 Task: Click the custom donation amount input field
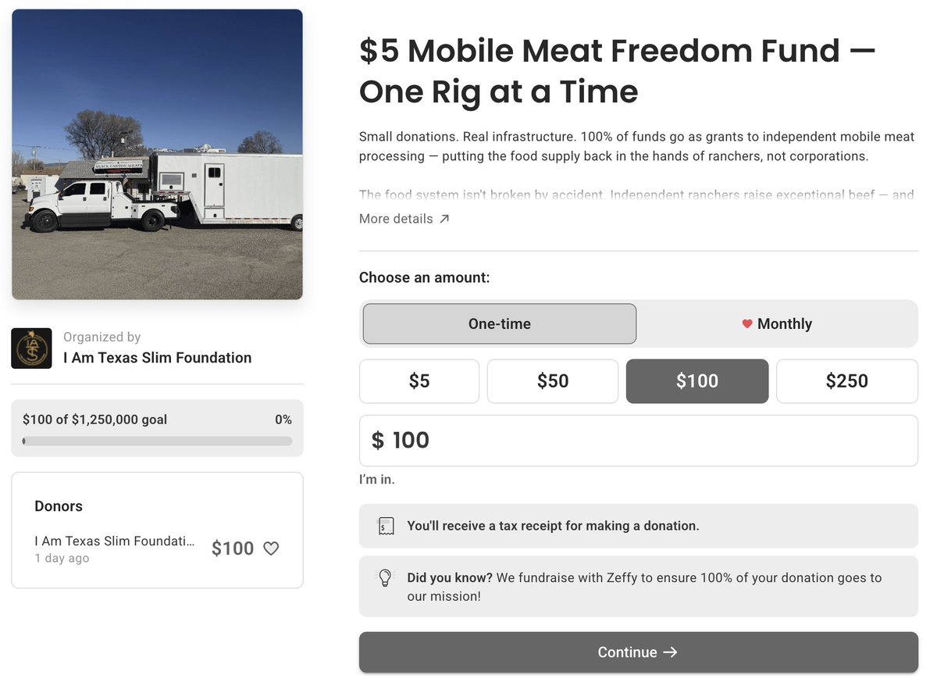[648, 441]
